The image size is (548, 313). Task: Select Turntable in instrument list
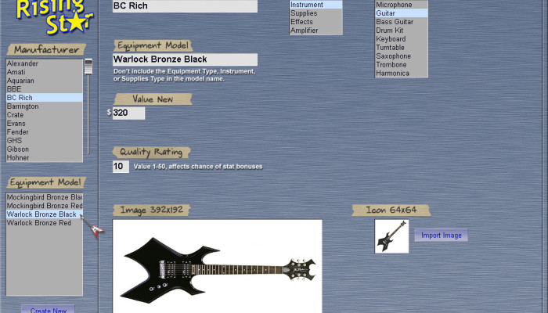[401, 48]
